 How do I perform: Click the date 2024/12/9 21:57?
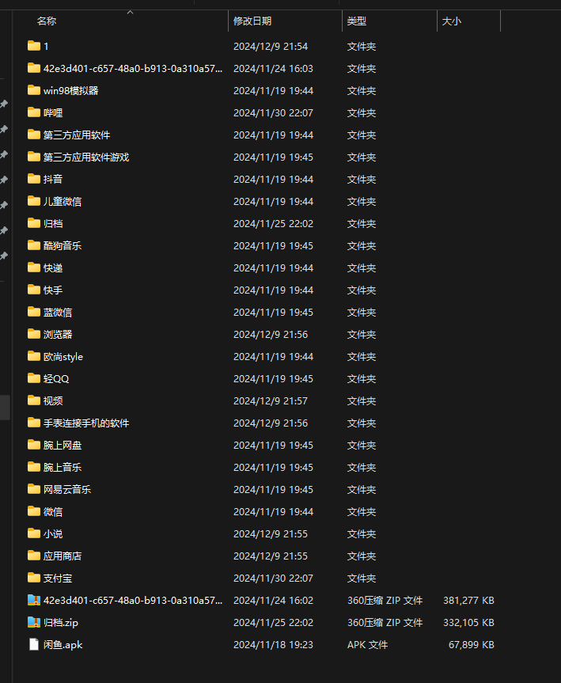pyautogui.click(x=271, y=400)
